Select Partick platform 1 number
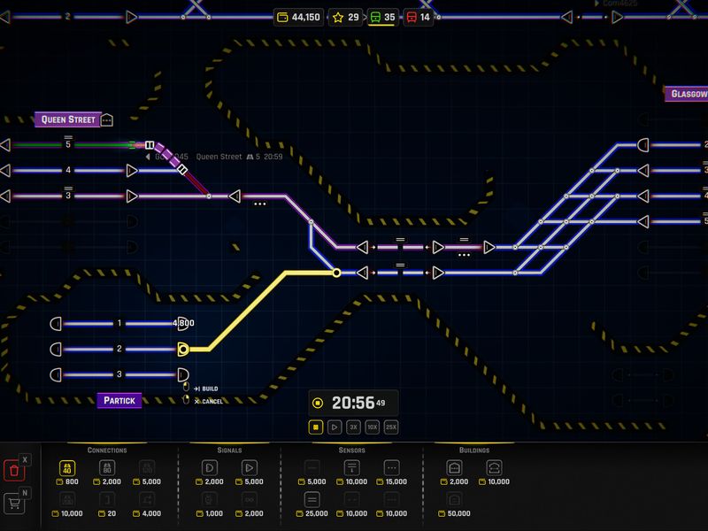This screenshot has height=531, width=708. point(119,323)
